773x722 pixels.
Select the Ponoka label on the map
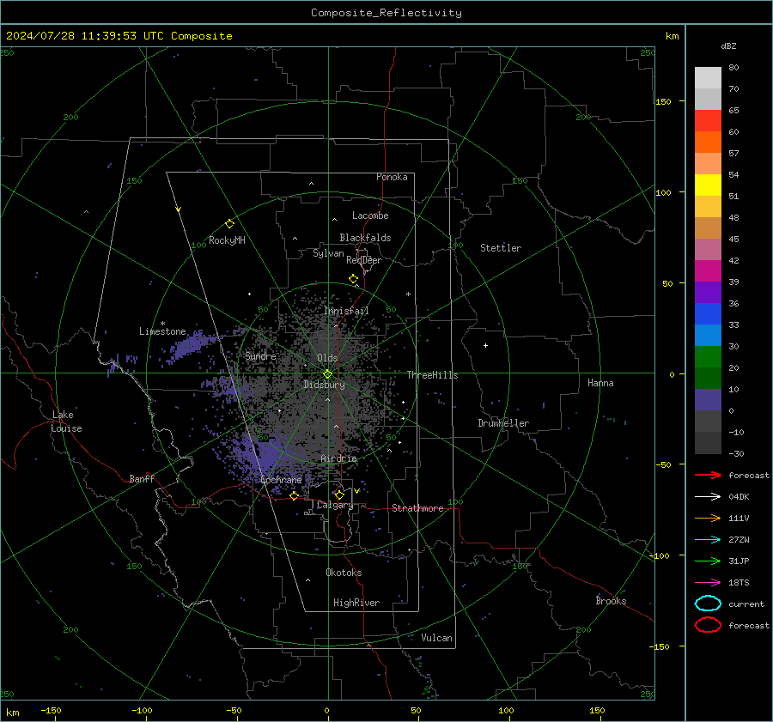coord(392,177)
